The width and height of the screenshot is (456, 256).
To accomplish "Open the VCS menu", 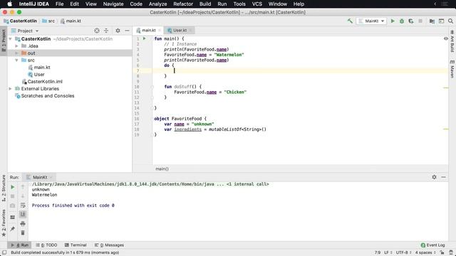I will [257, 4].
